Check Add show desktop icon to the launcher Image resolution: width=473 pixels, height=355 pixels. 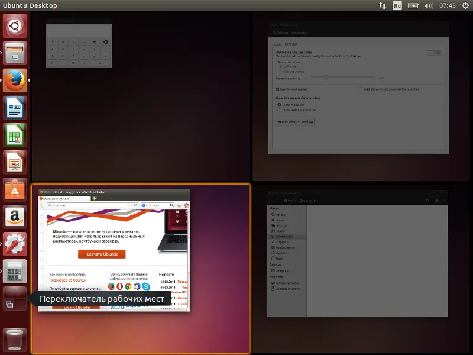click(361, 89)
